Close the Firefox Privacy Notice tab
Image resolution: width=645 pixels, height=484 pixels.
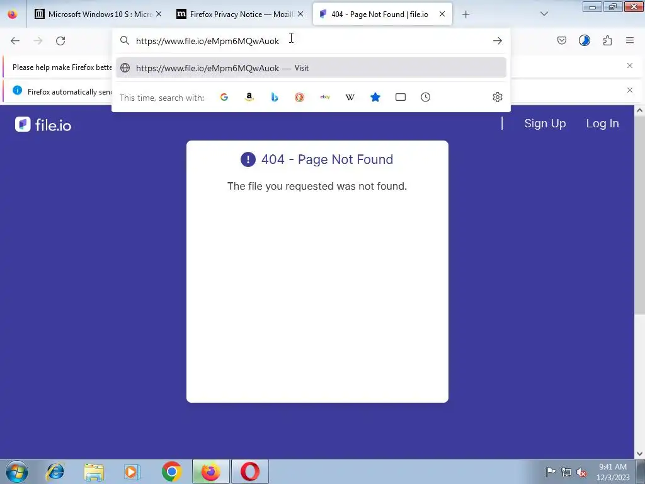[300, 14]
